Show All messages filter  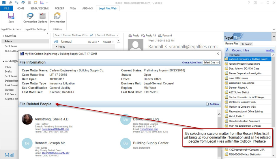pyautogui.click(x=56, y=42)
